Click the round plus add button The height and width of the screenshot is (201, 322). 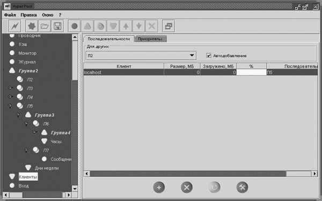(x=159, y=187)
